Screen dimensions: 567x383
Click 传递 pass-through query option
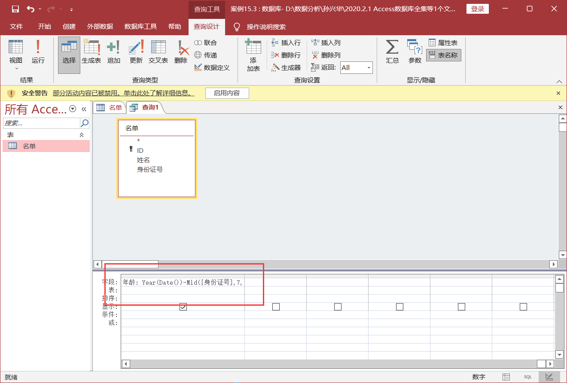(x=206, y=55)
